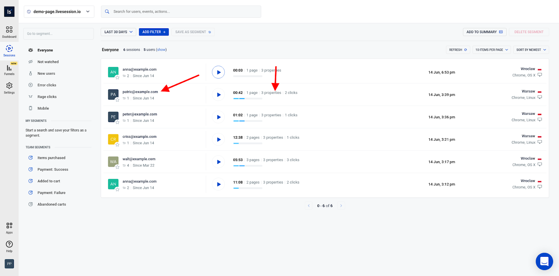The image size is (559, 276).
Task: Open the Last 30 Days date dropdown
Action: point(118,32)
